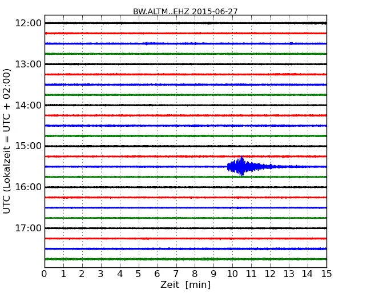Click the 7 minute tick label
This screenshot has height=297, width=371.
[x=176, y=274]
